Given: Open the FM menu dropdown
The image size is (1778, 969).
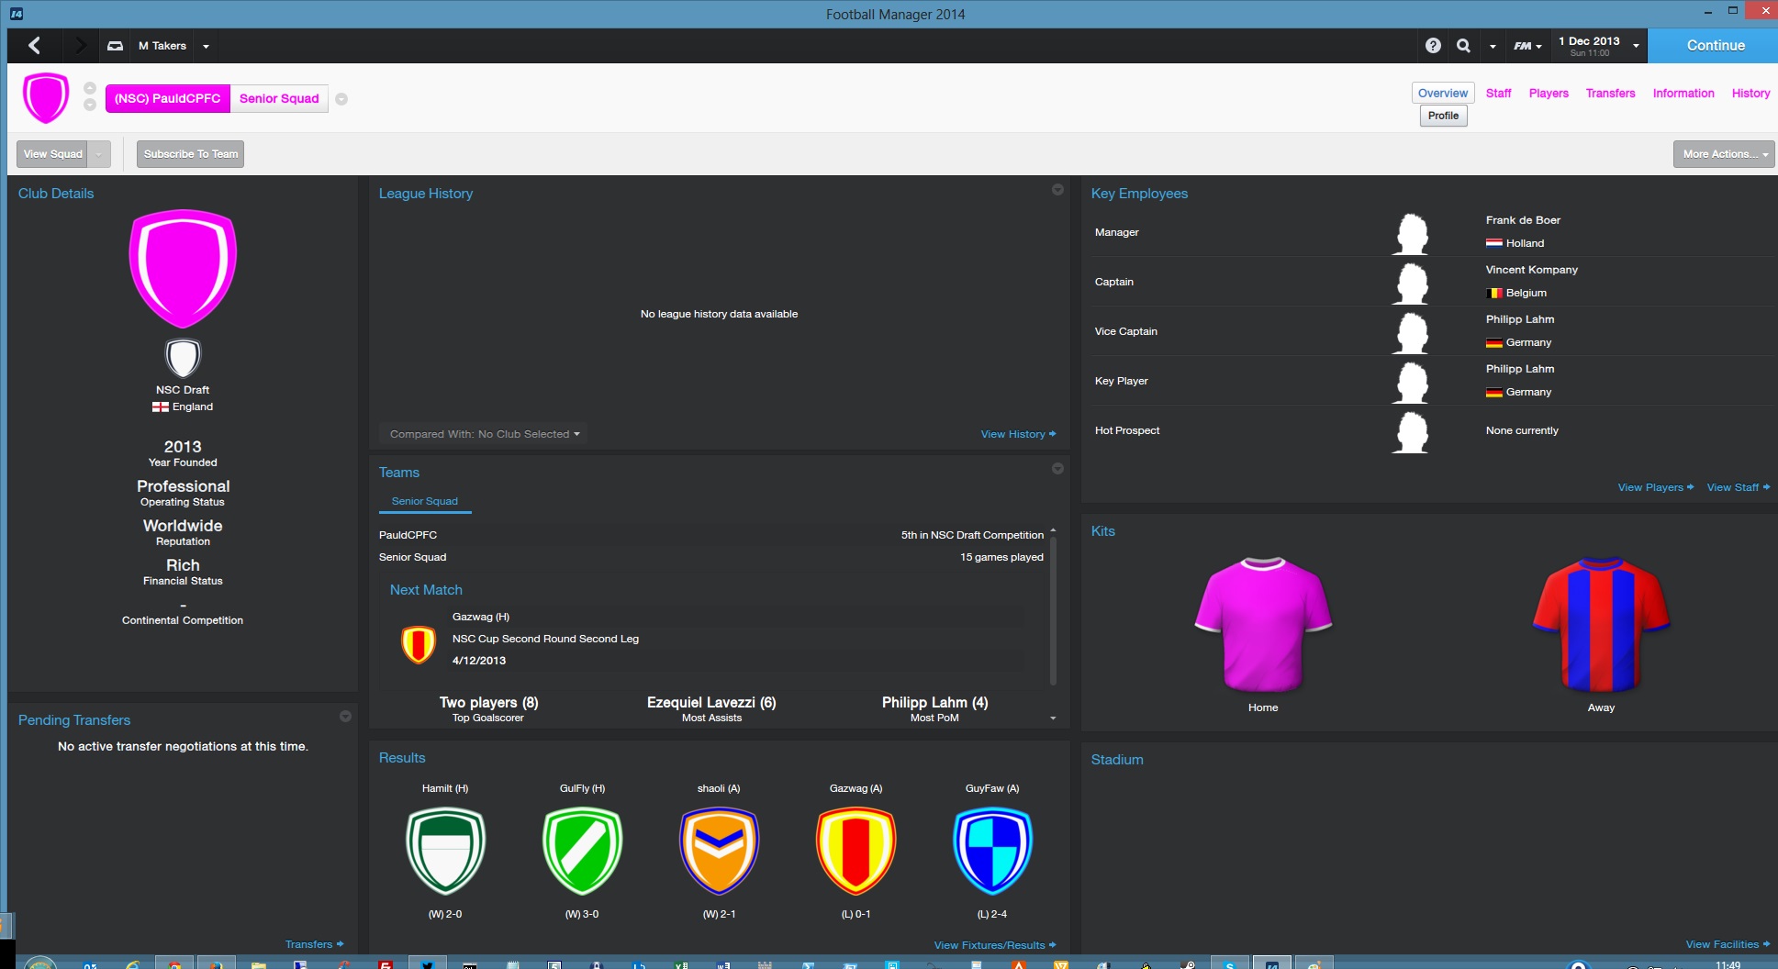Looking at the screenshot, I should coord(1527,46).
